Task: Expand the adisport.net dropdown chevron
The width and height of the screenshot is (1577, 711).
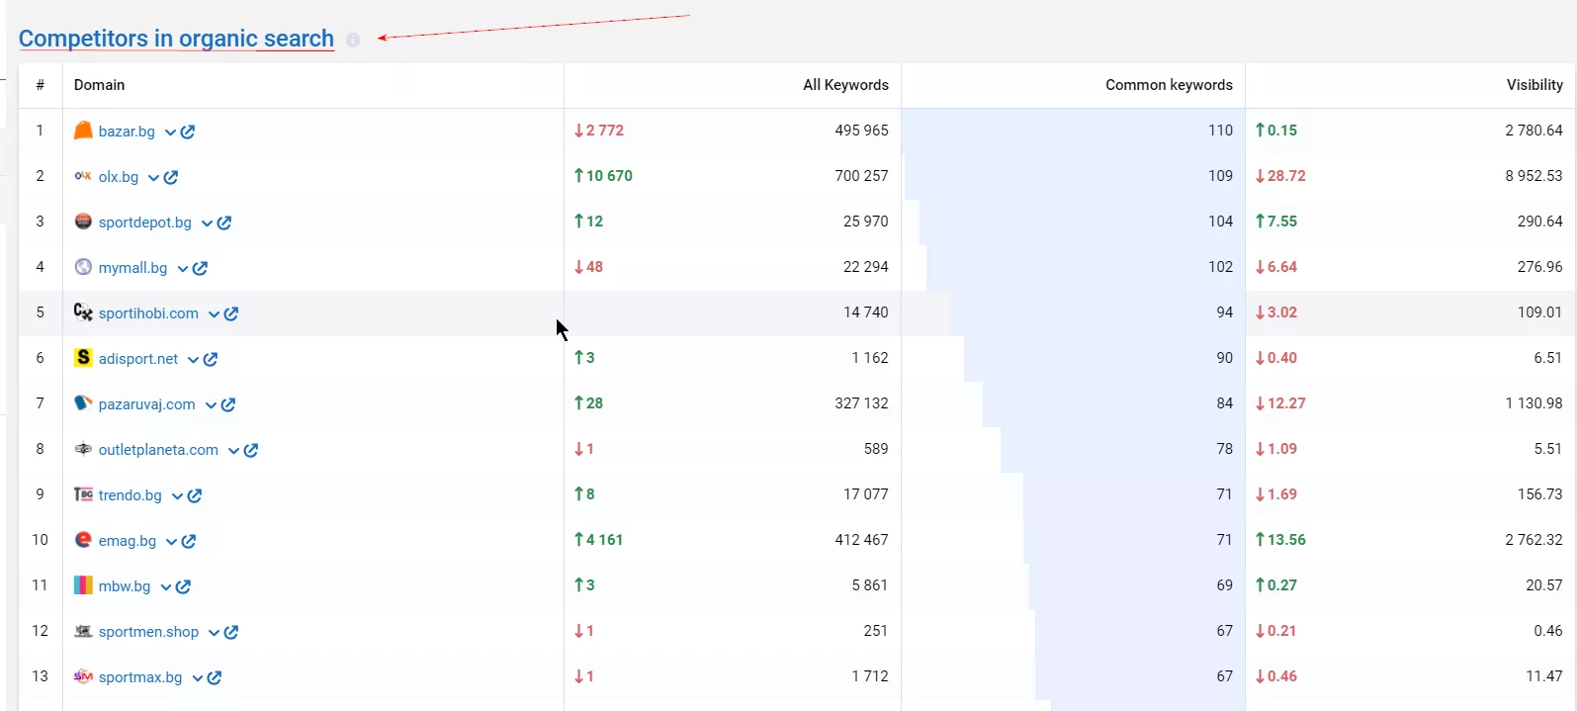Action: coord(193,360)
